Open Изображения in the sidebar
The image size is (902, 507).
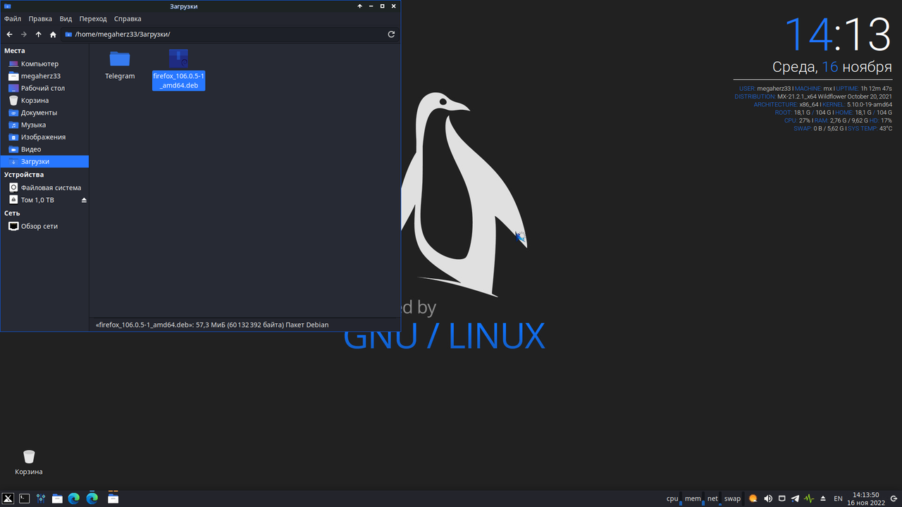[45, 137]
